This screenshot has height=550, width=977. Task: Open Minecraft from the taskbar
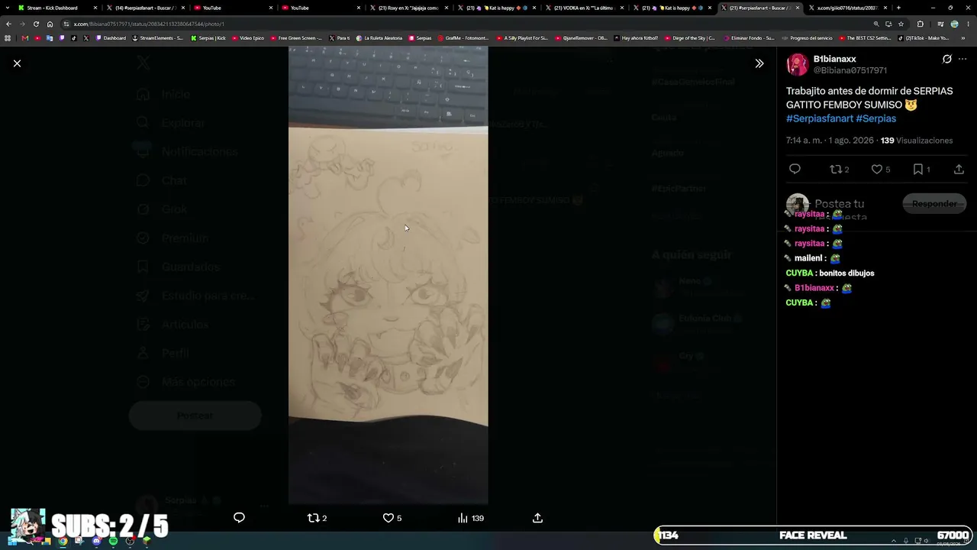pos(147,542)
